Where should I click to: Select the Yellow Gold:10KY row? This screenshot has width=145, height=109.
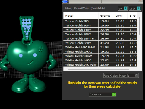100,25
